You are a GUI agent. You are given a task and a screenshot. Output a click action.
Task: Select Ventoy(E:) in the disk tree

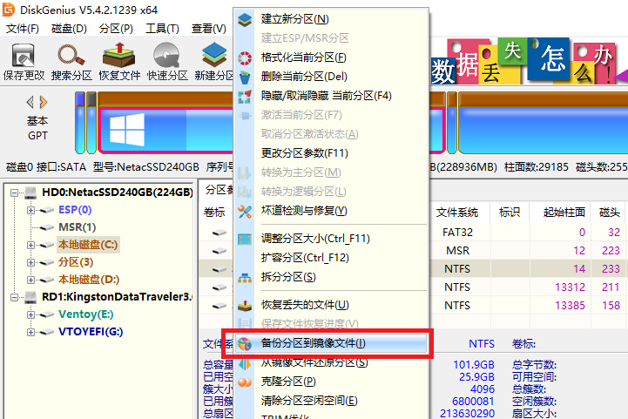85,314
